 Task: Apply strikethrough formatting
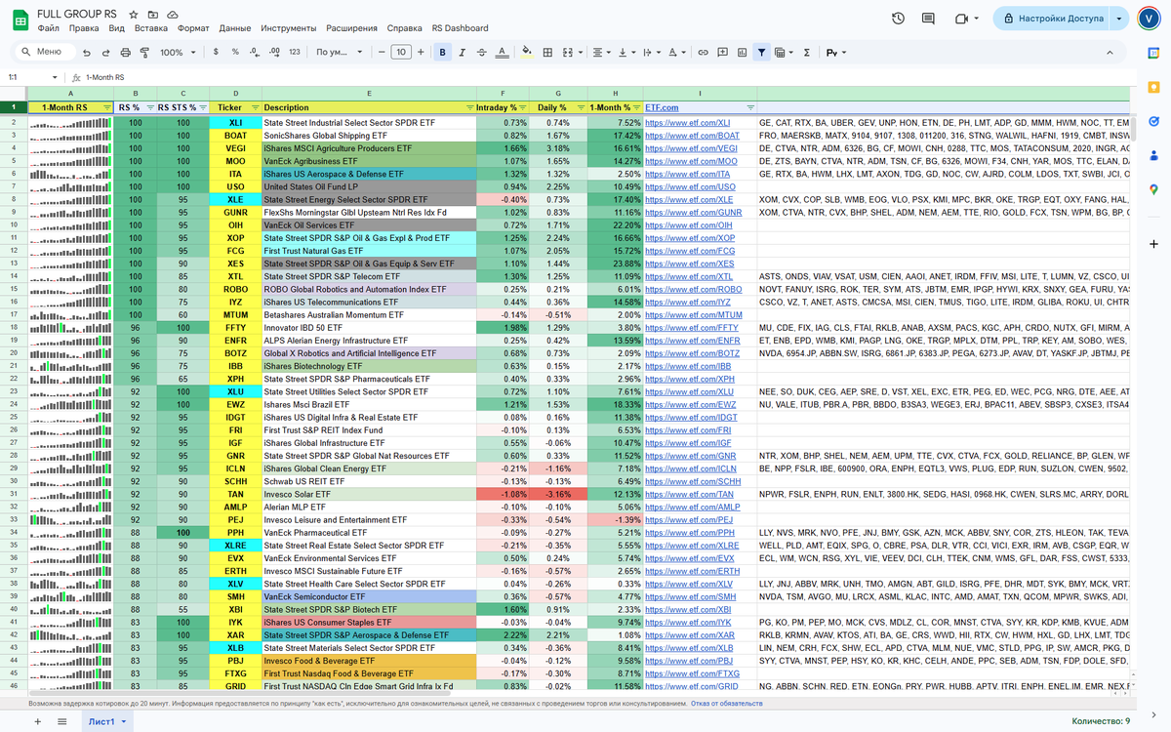click(481, 53)
